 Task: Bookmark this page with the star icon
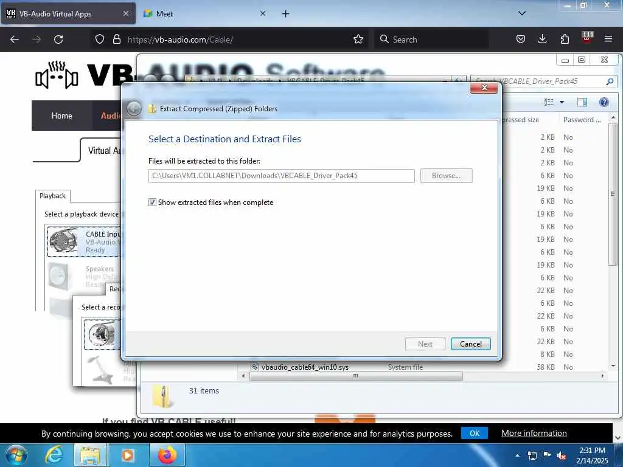pos(358,39)
